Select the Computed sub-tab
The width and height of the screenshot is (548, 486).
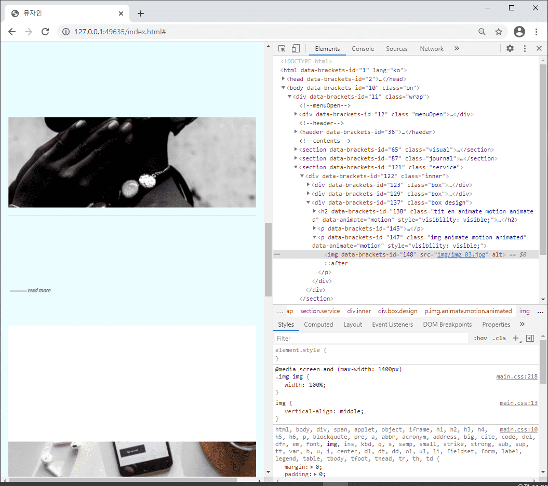[318, 325]
